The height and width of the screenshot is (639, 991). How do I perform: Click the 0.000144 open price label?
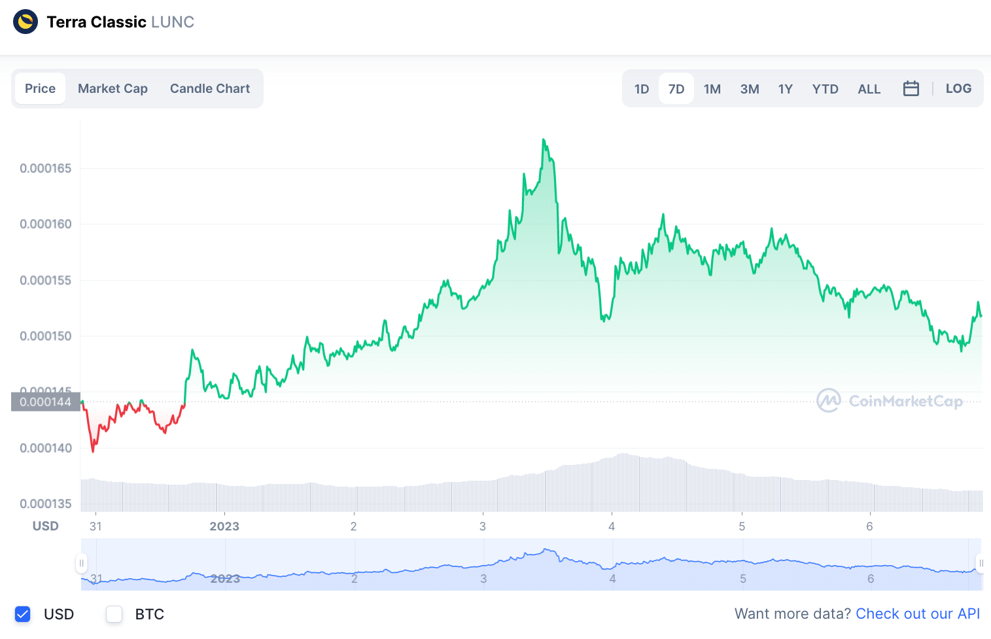45,402
